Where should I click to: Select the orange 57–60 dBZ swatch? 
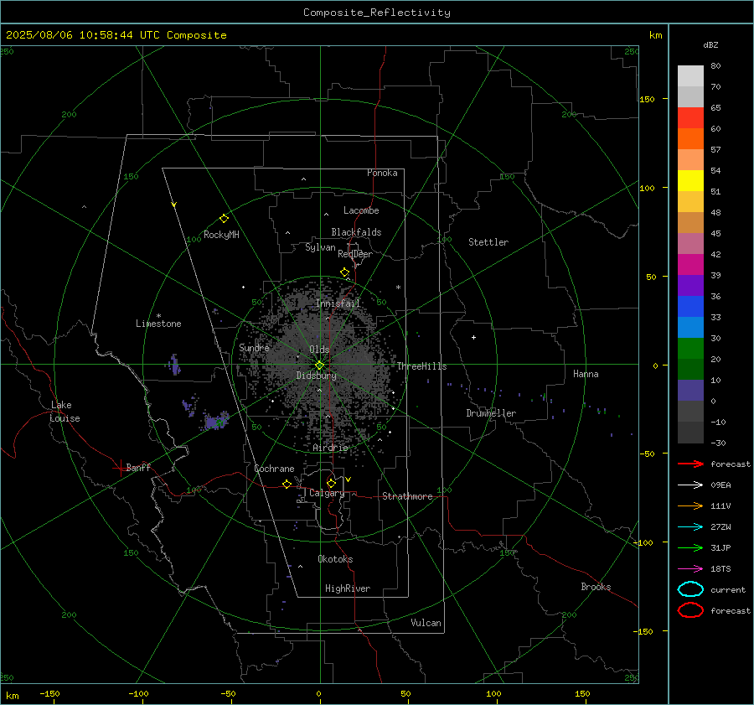point(690,139)
